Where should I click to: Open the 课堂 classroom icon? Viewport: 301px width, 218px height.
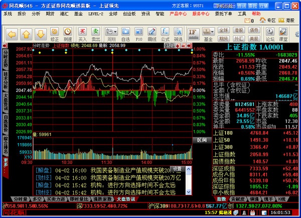coord(283,34)
